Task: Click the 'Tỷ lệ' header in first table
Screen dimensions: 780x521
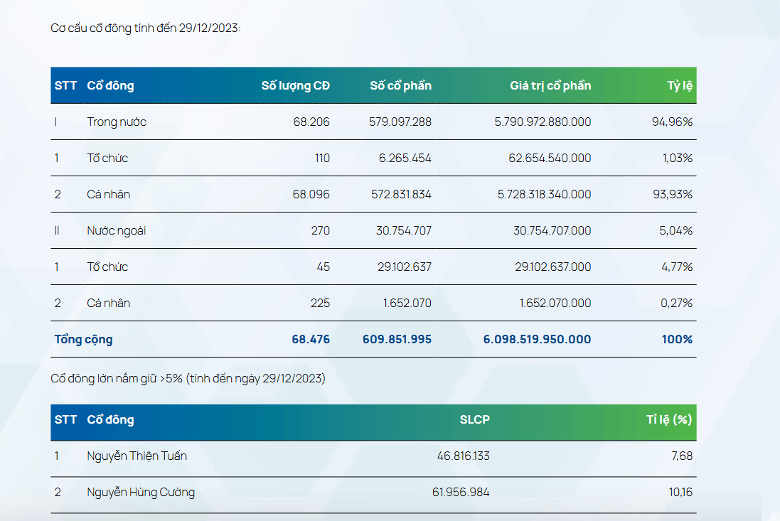Action: [680, 86]
